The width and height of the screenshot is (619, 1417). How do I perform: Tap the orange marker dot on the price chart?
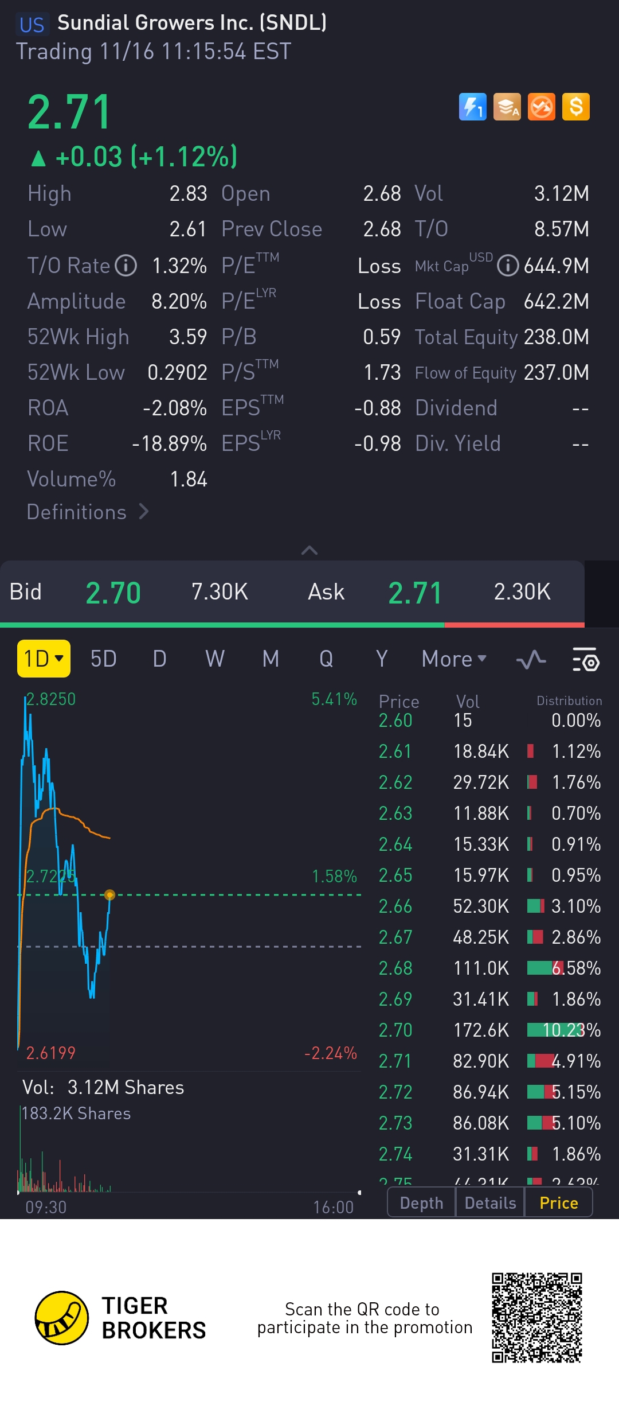(x=110, y=894)
